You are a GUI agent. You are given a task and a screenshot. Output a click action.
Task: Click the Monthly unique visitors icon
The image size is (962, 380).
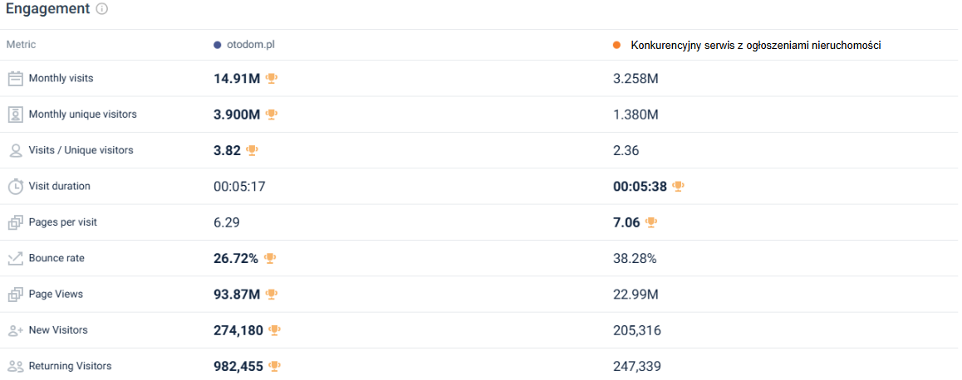15,114
